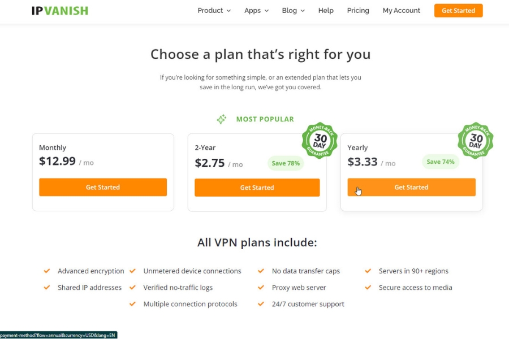Click the sparkle icon beside MOST POPULAR
This screenshot has height=339, width=509.
[222, 119]
